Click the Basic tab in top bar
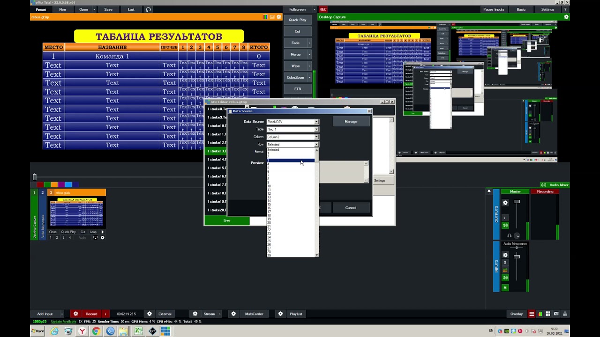The width and height of the screenshot is (600, 337). (521, 9)
